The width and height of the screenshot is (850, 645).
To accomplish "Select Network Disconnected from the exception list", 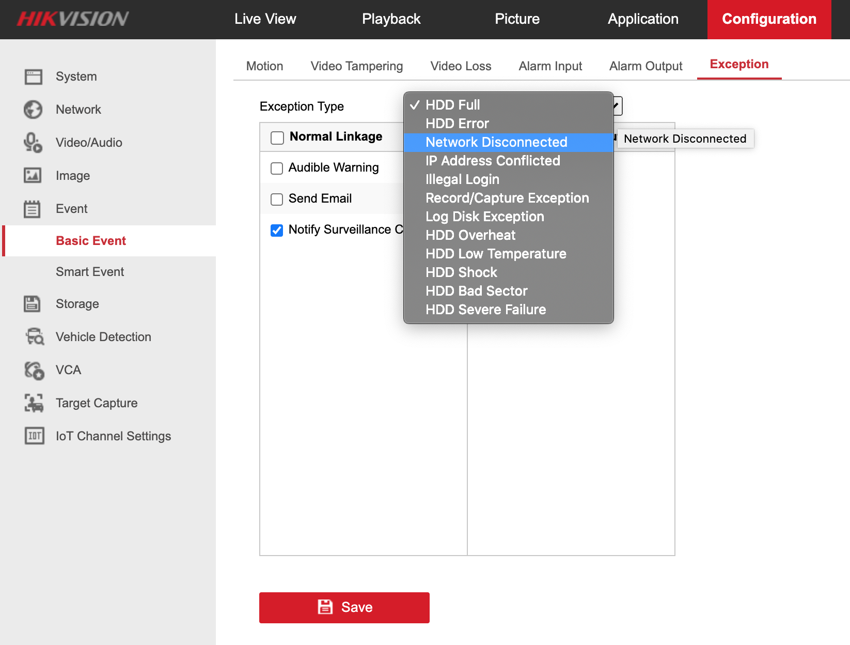I will pyautogui.click(x=496, y=142).
